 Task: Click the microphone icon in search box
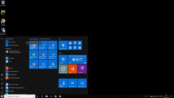[x=33, y=96]
